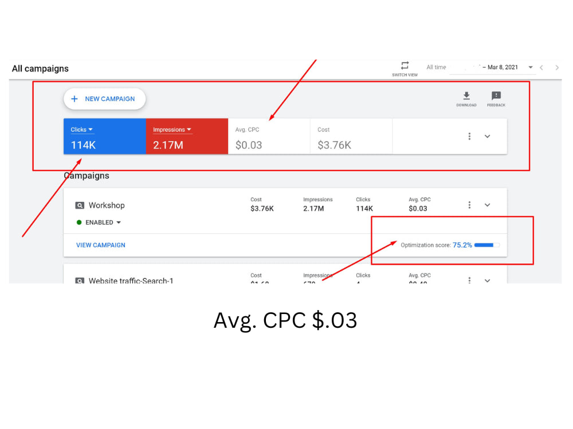Expand the summary card chevron
The height and width of the screenshot is (429, 573).
click(487, 137)
